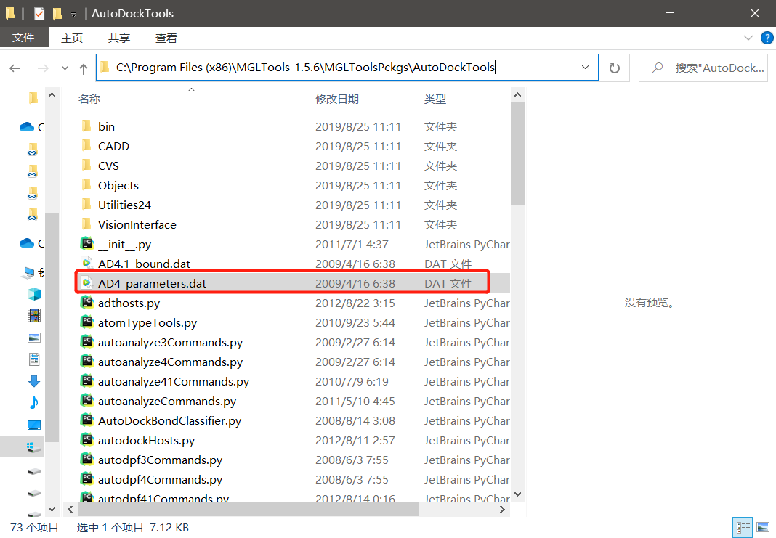
Task: Click the CVS folder icon
Action: point(86,165)
